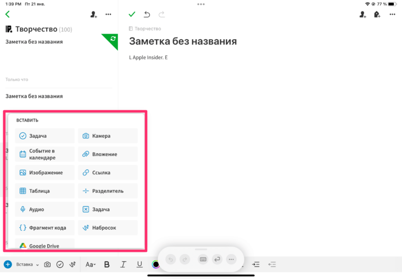402x279 pixels.
Task: Choose Набросок sketch option
Action: 108,227
